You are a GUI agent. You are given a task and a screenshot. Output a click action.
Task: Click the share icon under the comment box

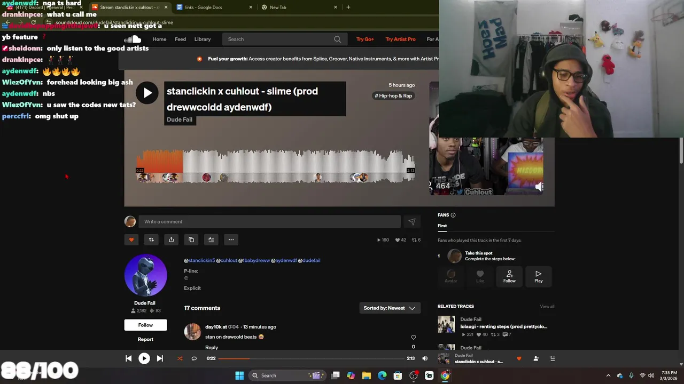point(171,239)
